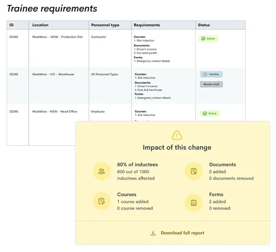Click First Aid Certificate document entry
The height and width of the screenshot is (252, 276).
click(x=148, y=90)
